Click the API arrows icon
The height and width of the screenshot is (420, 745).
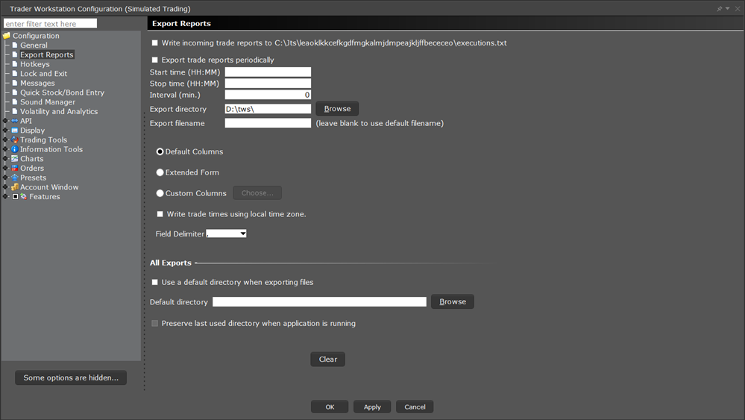pos(15,121)
